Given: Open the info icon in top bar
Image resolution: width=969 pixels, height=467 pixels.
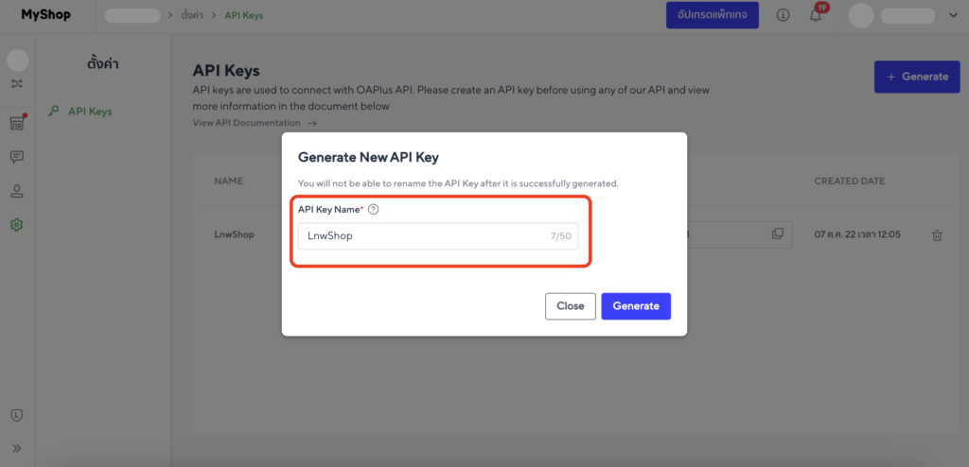Looking at the screenshot, I should click(783, 15).
